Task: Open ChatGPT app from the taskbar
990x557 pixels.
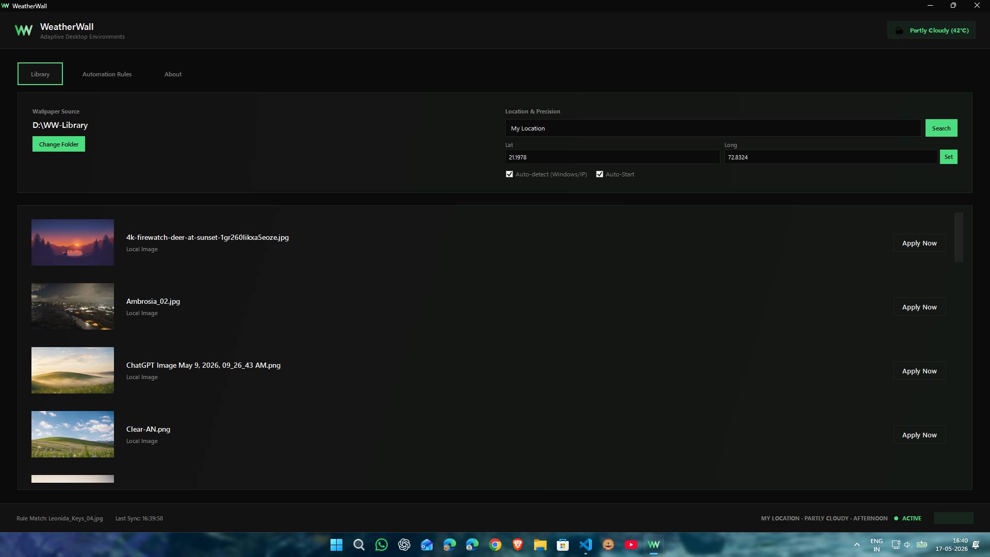Action: pos(404,545)
